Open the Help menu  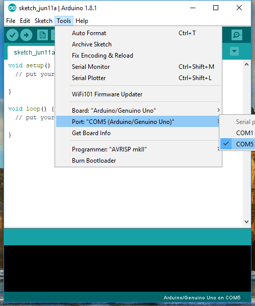pyautogui.click(x=82, y=21)
